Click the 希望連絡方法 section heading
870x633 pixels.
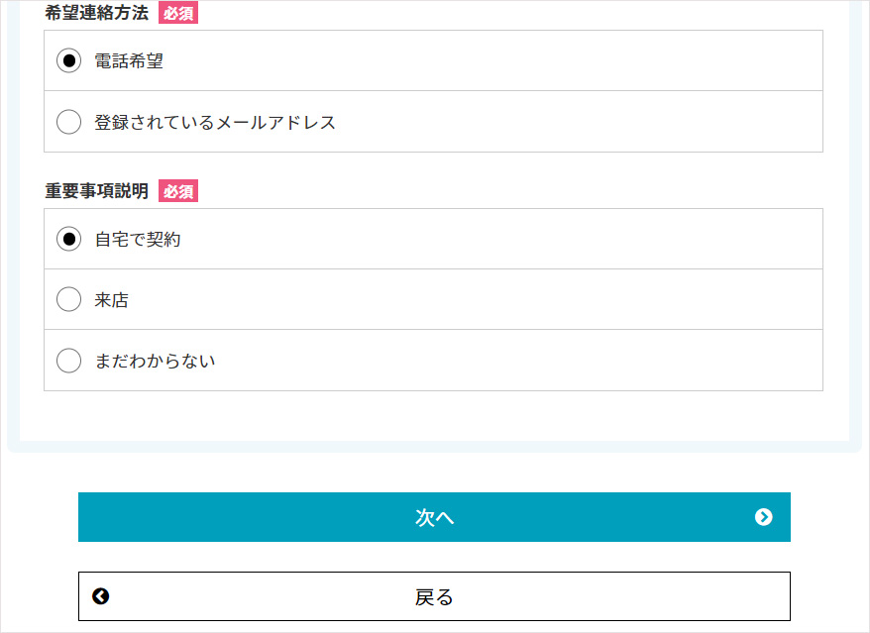(x=96, y=13)
